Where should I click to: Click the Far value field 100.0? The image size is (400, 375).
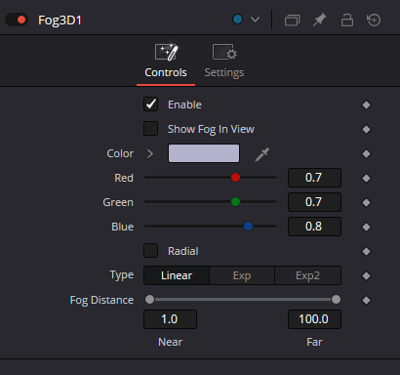pos(314,319)
